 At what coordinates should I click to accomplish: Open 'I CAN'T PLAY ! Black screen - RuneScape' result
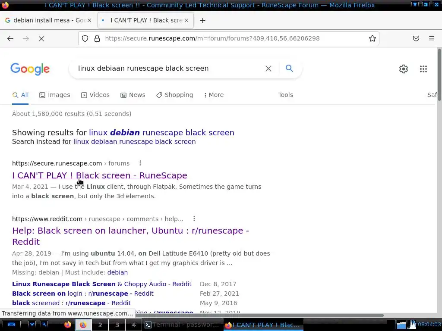pyautogui.click(x=100, y=175)
